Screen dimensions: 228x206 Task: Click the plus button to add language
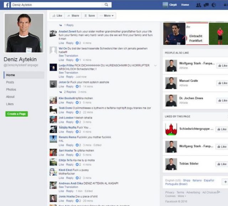tap(225, 182)
